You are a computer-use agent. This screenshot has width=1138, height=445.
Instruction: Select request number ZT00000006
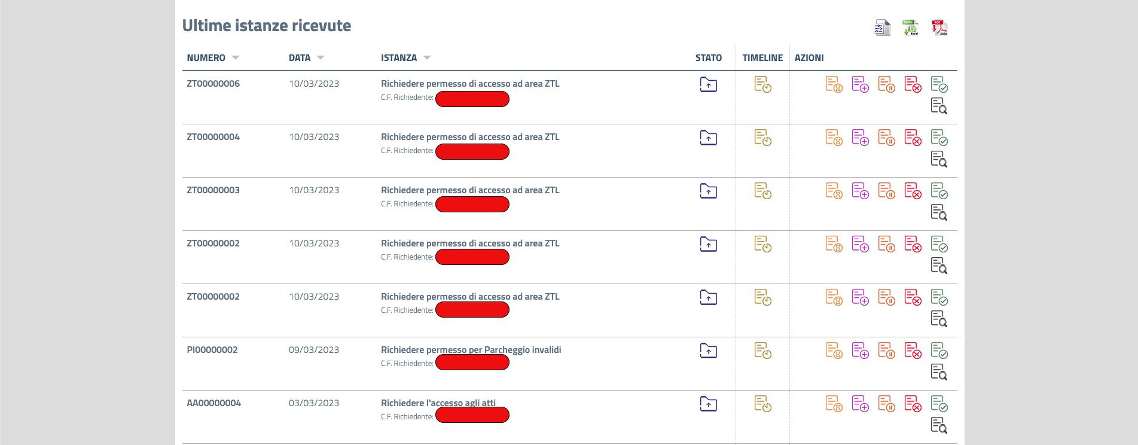[213, 84]
